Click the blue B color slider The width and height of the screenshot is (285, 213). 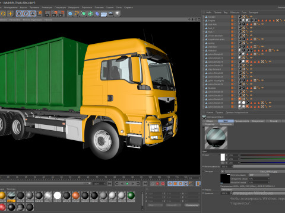pos(262,163)
